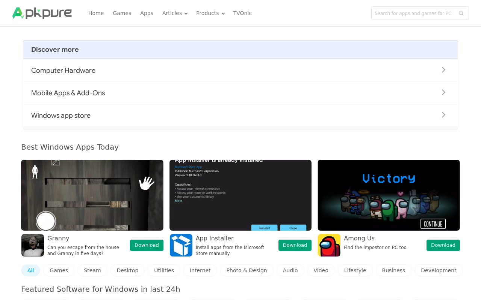Filter by Video category

coord(321,270)
